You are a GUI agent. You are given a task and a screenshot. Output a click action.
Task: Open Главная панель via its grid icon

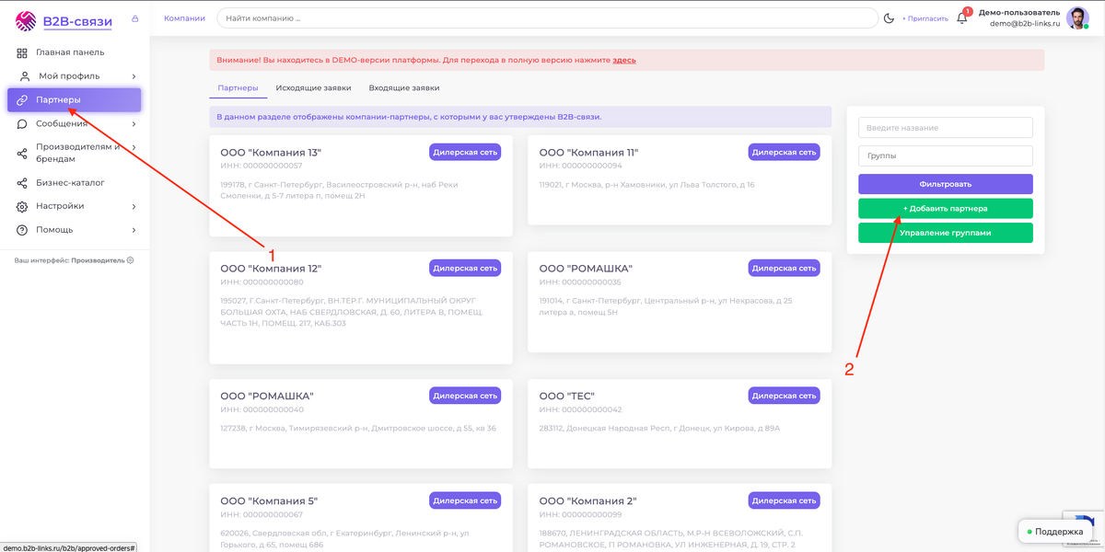click(x=22, y=52)
